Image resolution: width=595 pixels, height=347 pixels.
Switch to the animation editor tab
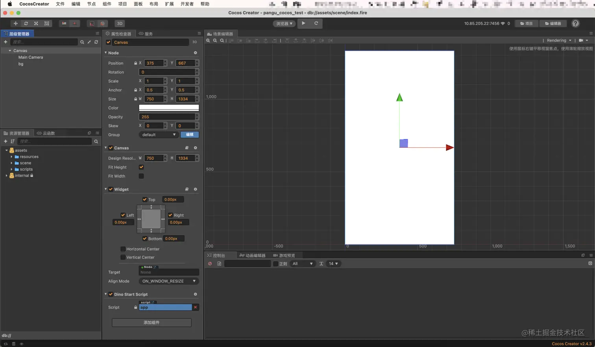point(252,255)
